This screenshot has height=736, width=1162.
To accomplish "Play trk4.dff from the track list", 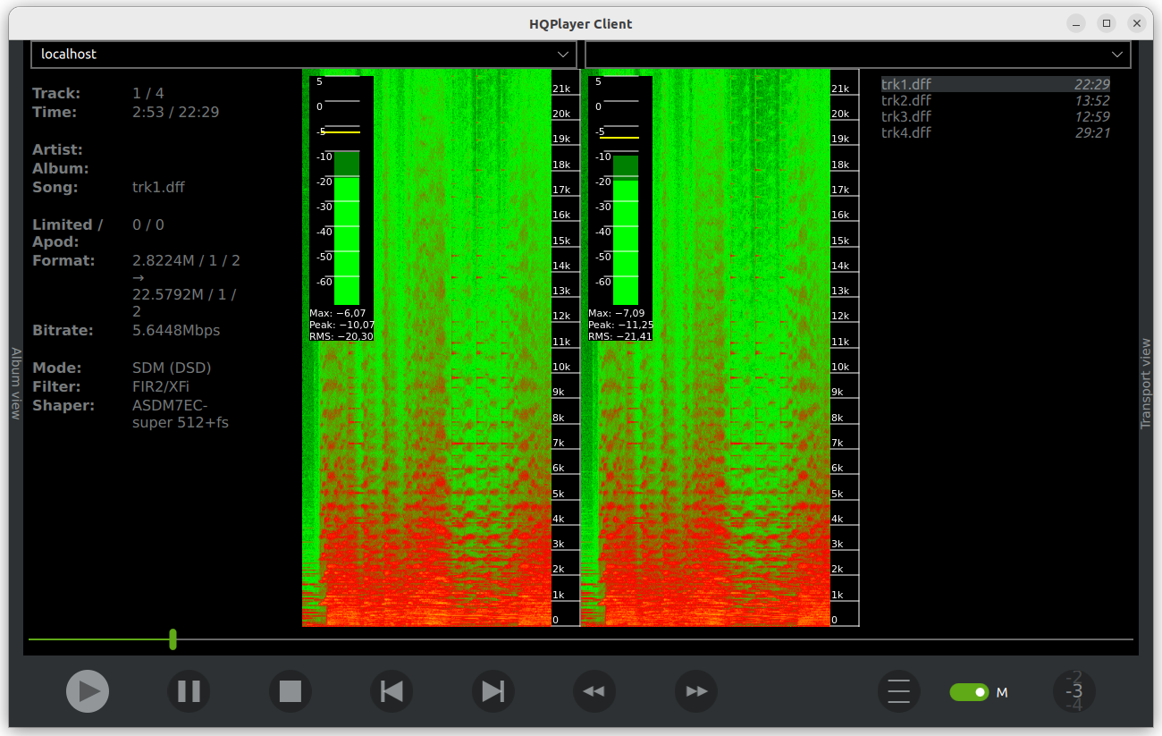I will pyautogui.click(x=906, y=132).
